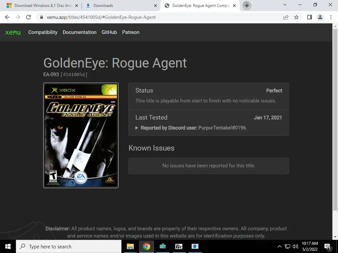Open the clock and calendar

click(310, 246)
